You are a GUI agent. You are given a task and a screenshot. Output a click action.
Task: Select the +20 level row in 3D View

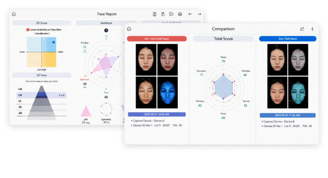click(41, 95)
